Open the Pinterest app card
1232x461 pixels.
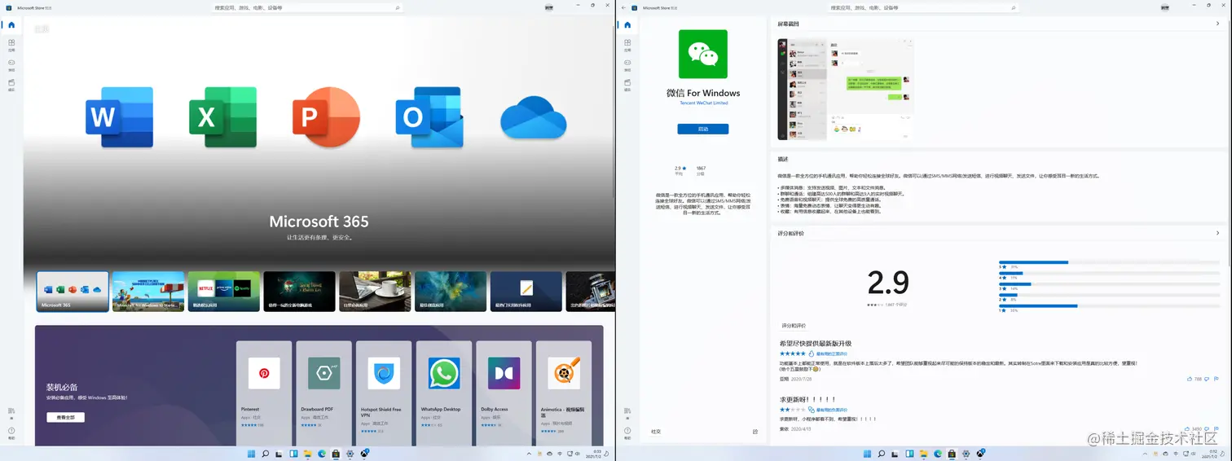(x=264, y=393)
